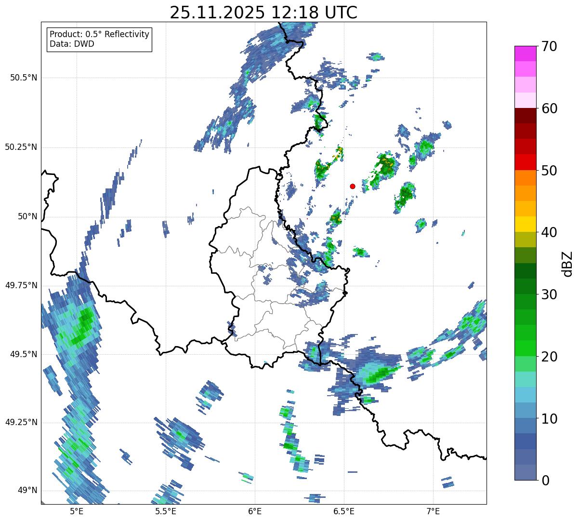Click the 50.25°N latitude label
The width and height of the screenshot is (579, 521).
point(21,147)
